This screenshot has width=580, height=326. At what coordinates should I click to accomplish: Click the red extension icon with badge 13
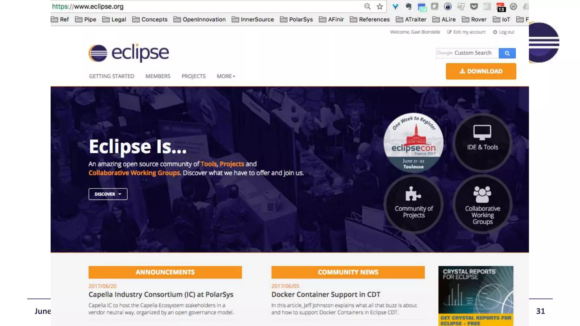tap(500, 7)
